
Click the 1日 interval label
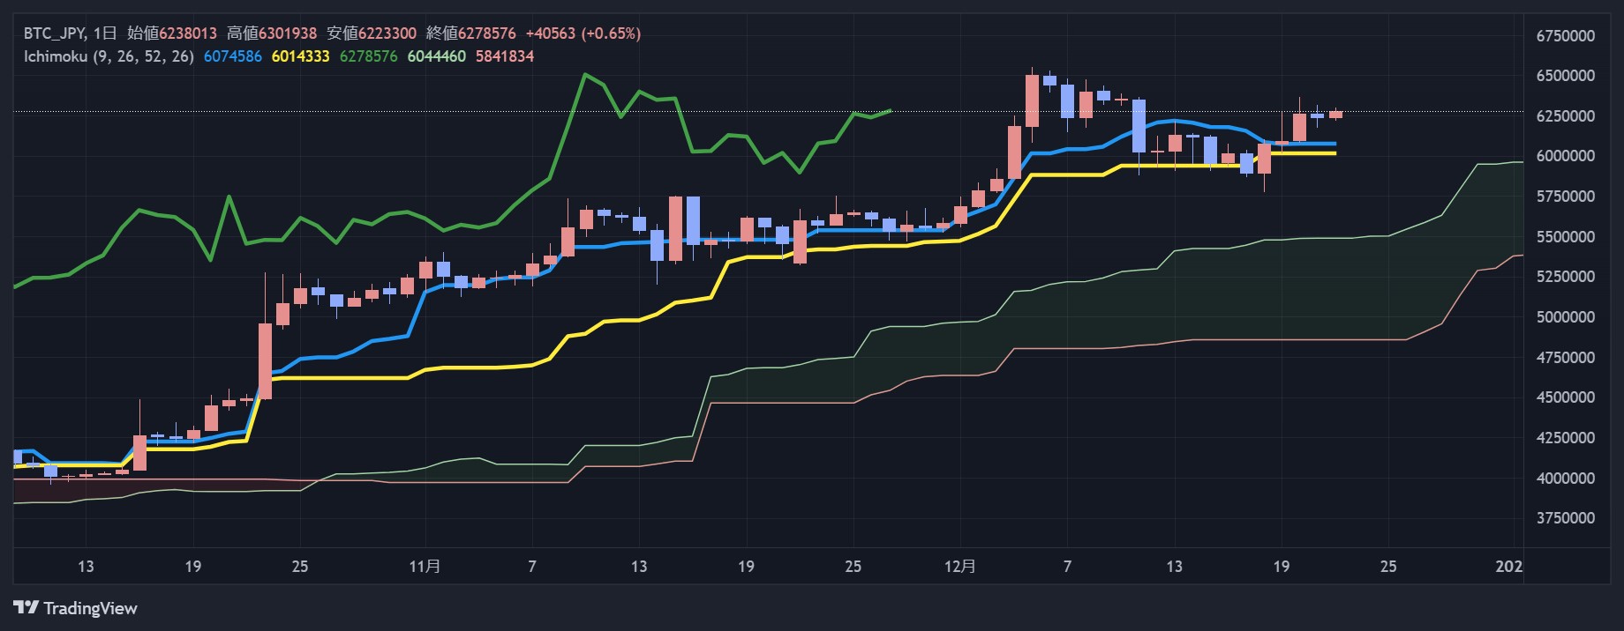[104, 33]
